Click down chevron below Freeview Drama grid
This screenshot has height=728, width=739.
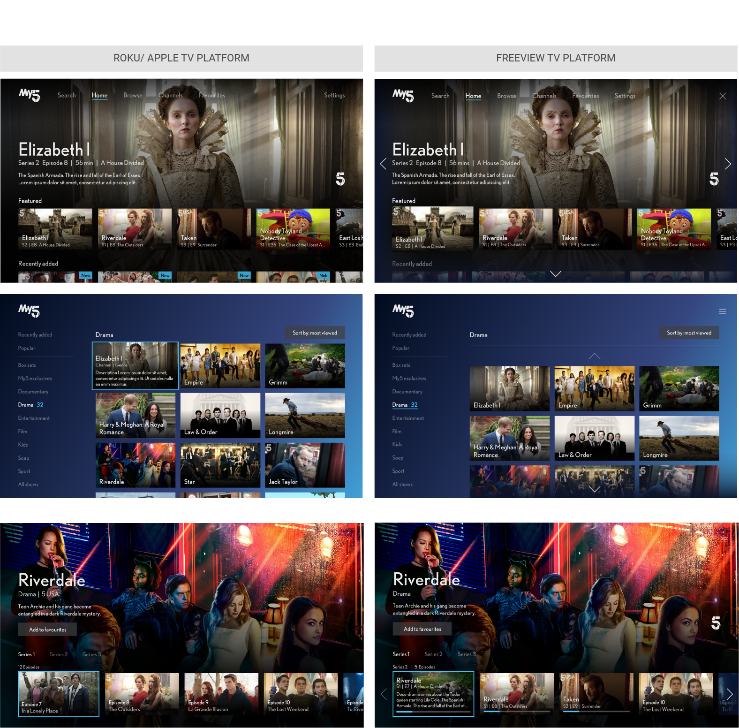595,489
